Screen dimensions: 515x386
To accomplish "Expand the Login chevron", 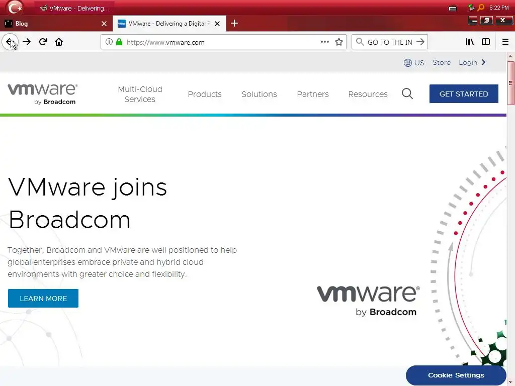I will [x=483, y=62].
